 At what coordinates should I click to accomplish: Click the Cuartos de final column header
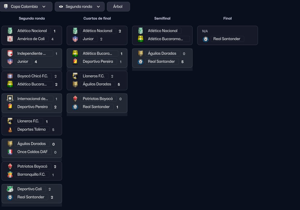(97, 18)
